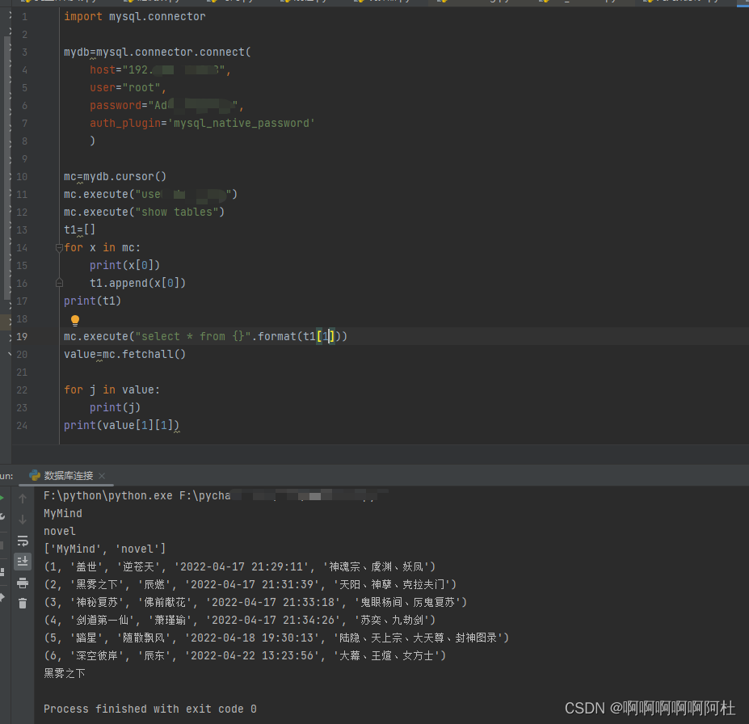Image resolution: width=749 pixels, height=724 pixels.
Task: Collapse the for x in mc fold marker
Action: pos(59,248)
